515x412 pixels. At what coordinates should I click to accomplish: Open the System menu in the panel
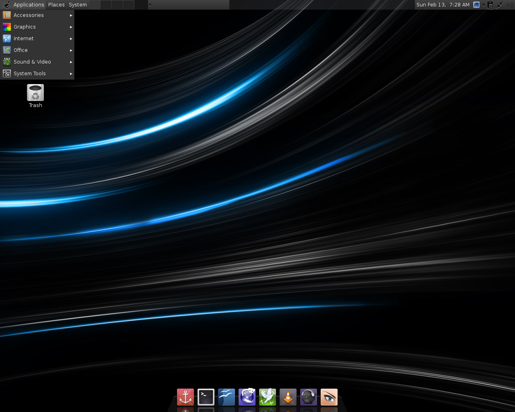[78, 5]
